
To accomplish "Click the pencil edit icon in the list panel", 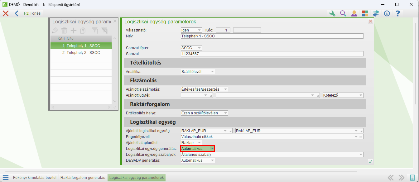I will click(x=55, y=30).
